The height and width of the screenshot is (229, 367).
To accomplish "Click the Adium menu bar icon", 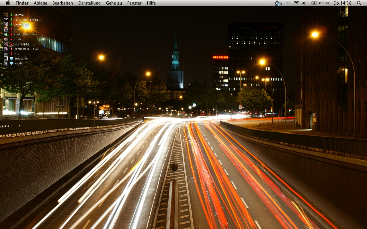I will click(x=277, y=3).
